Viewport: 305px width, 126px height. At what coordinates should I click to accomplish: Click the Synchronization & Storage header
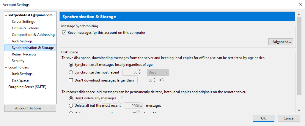point(177,17)
